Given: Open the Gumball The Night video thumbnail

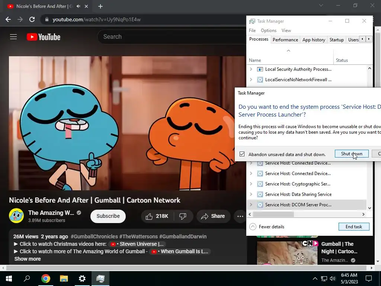Looking at the screenshot, I should 287,252.
